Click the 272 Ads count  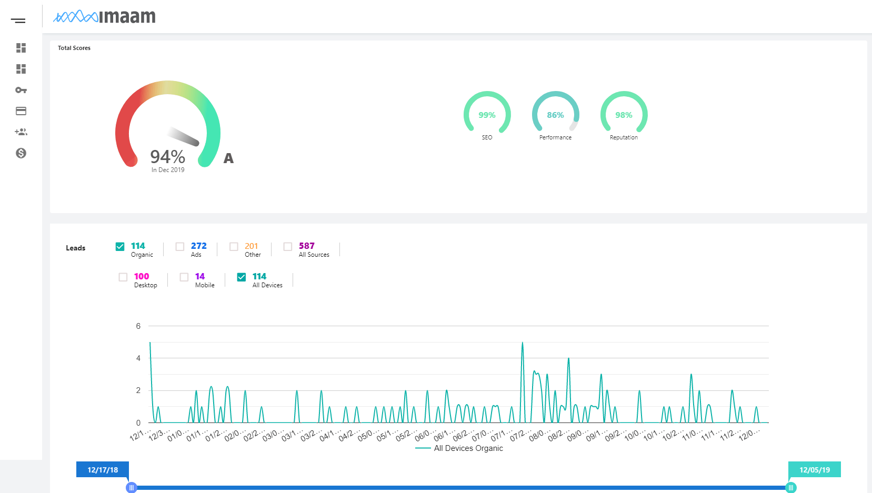coord(199,246)
